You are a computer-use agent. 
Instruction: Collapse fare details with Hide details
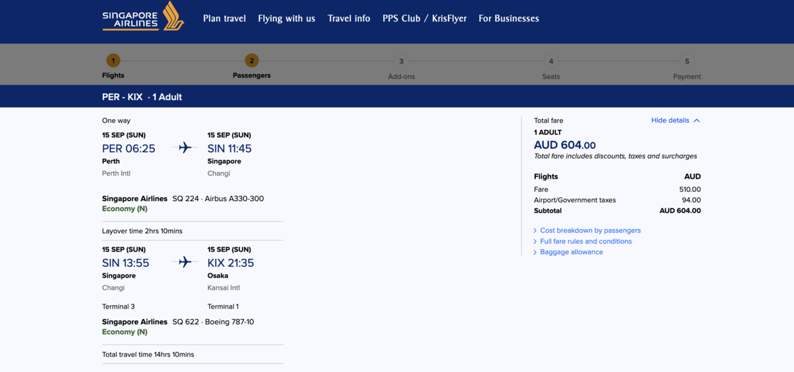pyautogui.click(x=676, y=120)
